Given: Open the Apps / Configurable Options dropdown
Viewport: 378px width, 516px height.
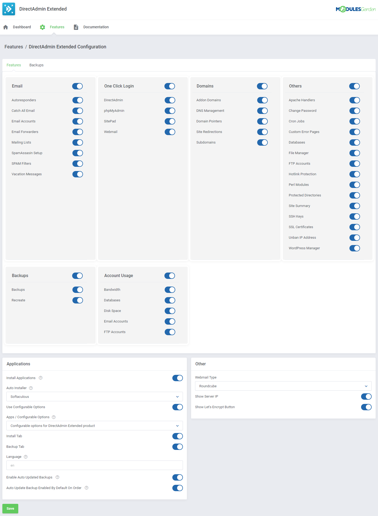Looking at the screenshot, I should click(x=95, y=426).
